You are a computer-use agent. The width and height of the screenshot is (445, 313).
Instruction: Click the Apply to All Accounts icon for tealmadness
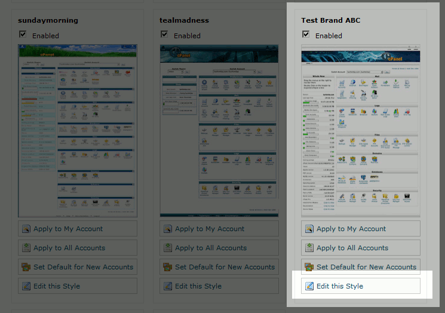168,247
